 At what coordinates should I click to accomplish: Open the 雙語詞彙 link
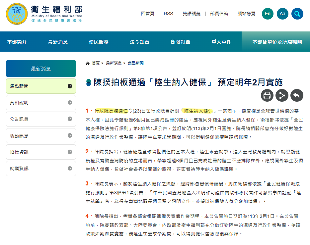[192, 14]
